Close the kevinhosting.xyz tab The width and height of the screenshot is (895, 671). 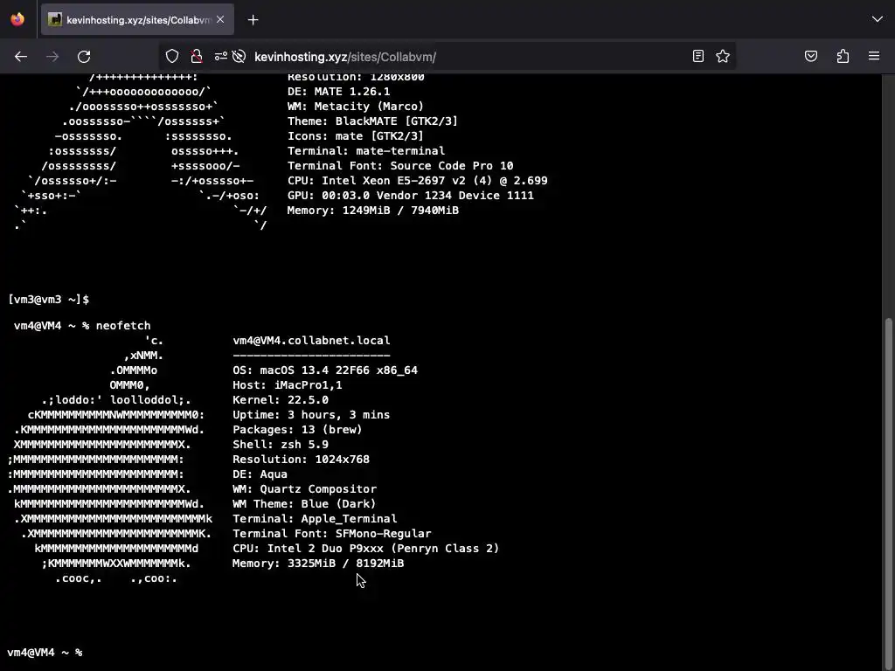pos(220,19)
